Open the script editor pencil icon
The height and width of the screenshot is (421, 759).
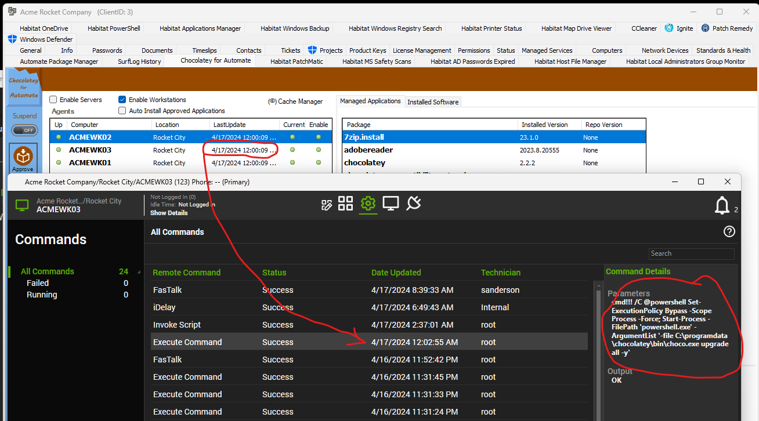coord(327,204)
